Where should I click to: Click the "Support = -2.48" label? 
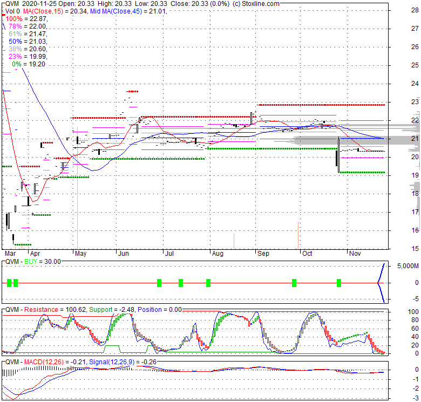pyautogui.click(x=112, y=309)
